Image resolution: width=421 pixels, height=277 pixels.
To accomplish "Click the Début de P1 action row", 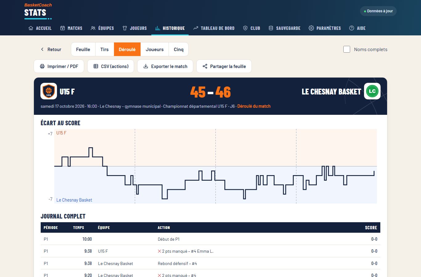I will (x=211, y=239).
